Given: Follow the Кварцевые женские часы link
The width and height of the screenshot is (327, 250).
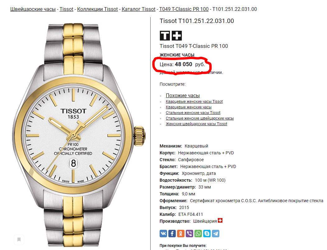Looking at the screenshot, I should tap(189, 107).
